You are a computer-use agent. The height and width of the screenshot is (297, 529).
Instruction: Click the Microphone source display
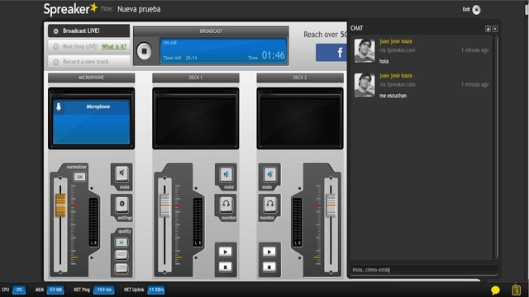pos(92,121)
